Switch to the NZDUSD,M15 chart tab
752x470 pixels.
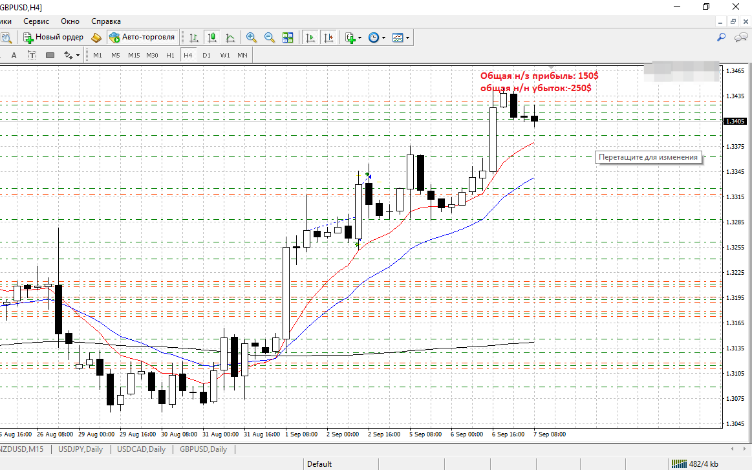click(22, 449)
